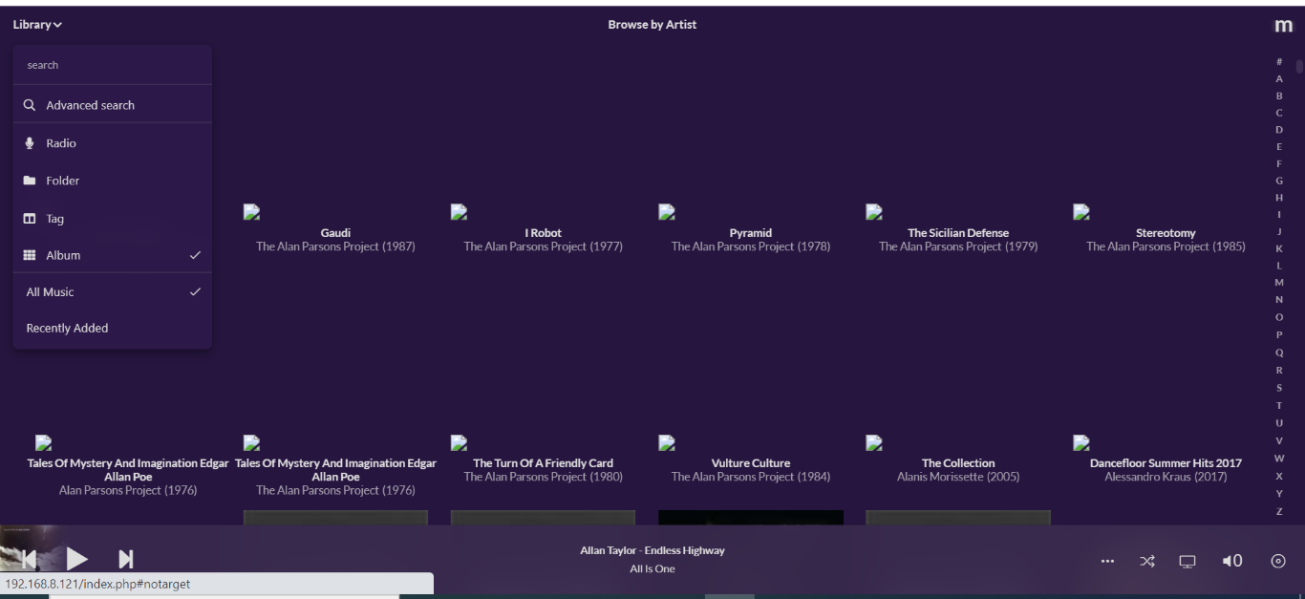Viewport: 1305px width, 599px height.
Task: Jump to letter A in index
Action: click(x=1279, y=79)
